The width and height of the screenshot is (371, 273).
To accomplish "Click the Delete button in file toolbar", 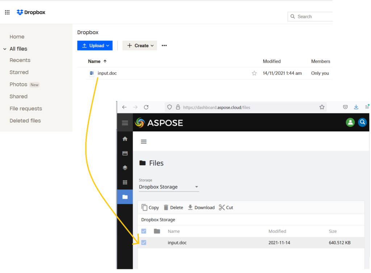I will [173, 208].
